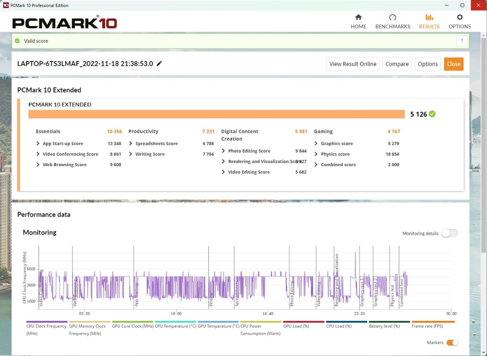Screen dimensions: 487x356
Task: Open the Home section via house icon
Action: (358, 17)
